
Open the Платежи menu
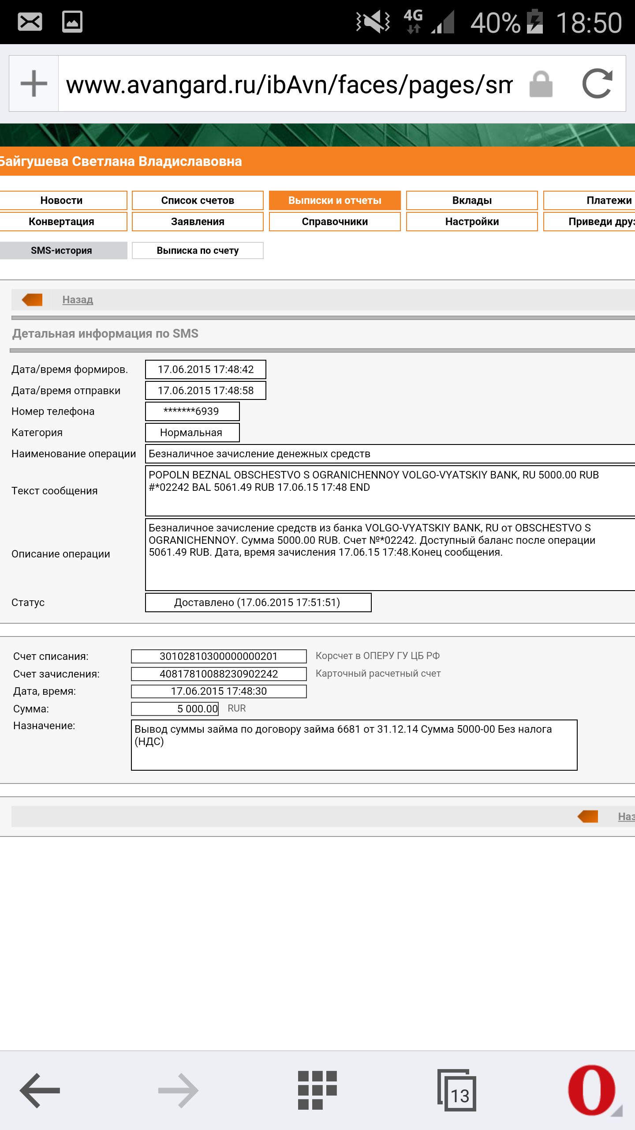click(590, 200)
